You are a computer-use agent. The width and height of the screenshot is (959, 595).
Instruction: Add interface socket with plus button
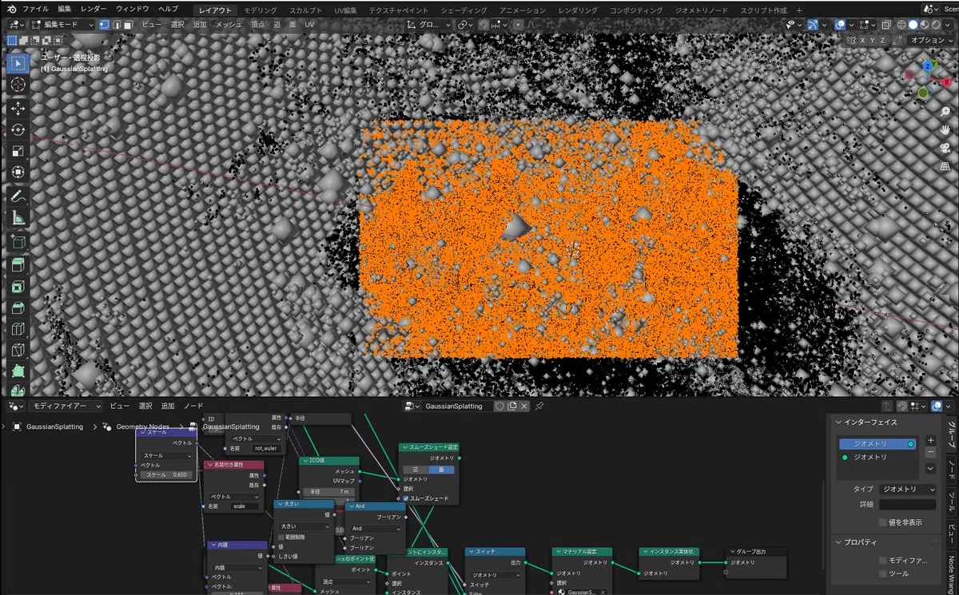pos(930,440)
